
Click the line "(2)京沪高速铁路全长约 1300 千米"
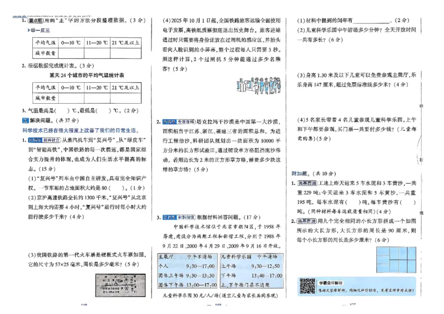(87, 197)
